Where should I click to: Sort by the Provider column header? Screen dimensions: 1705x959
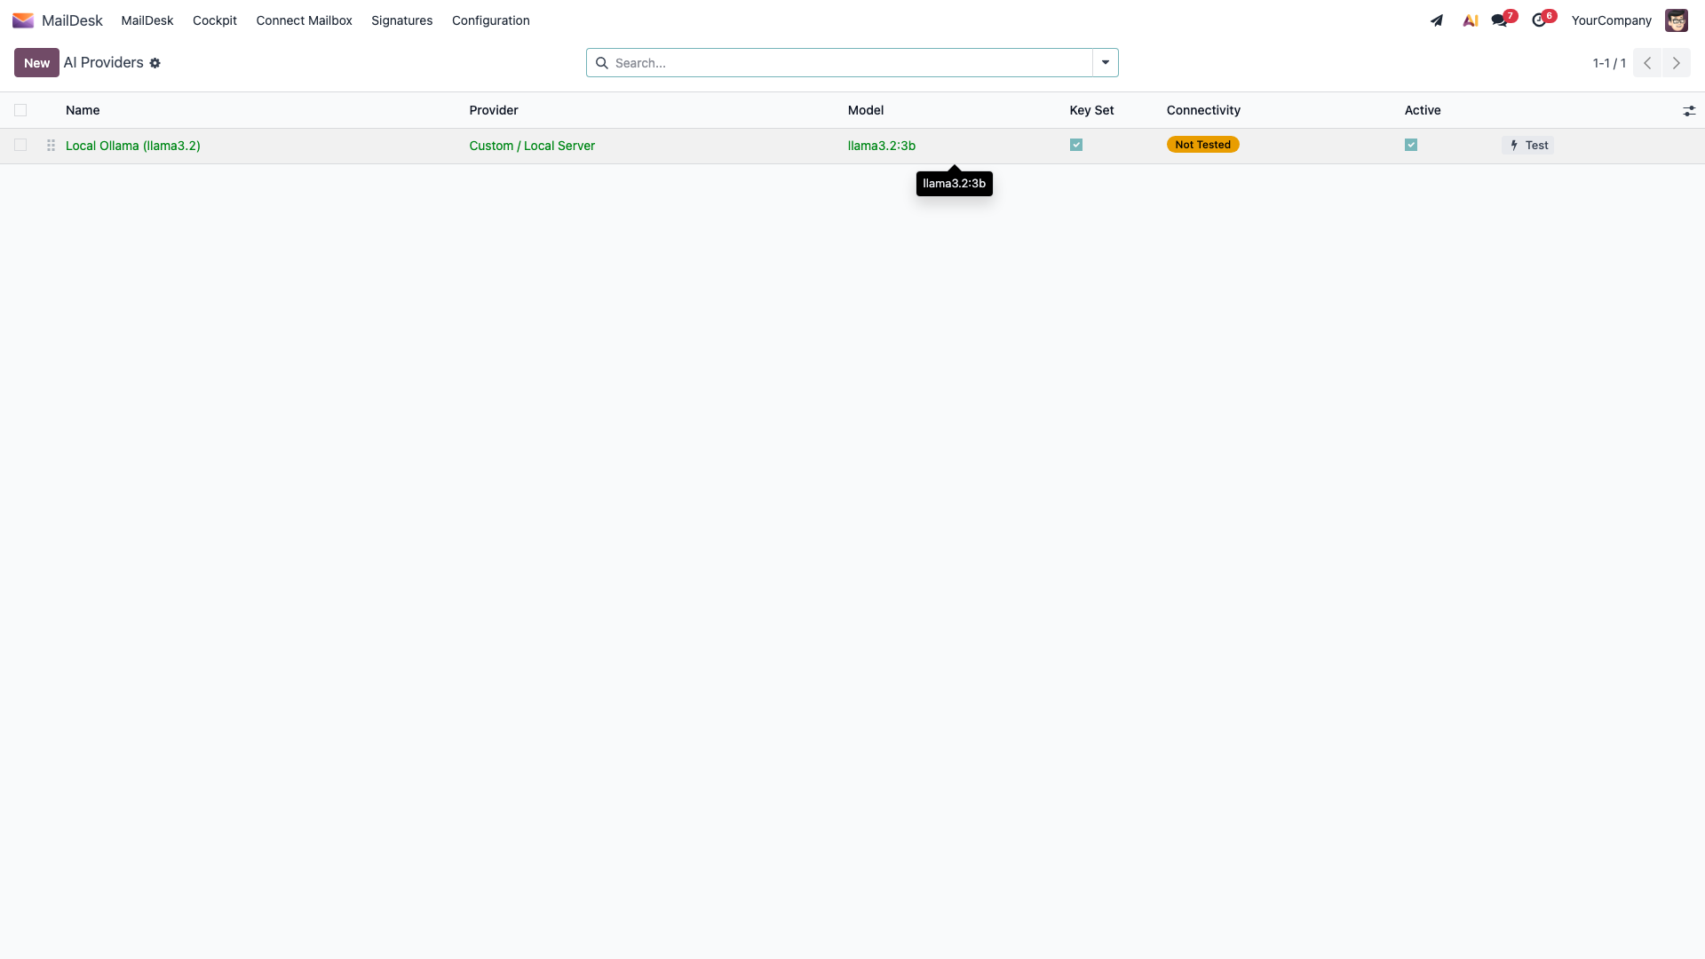pyautogui.click(x=494, y=110)
